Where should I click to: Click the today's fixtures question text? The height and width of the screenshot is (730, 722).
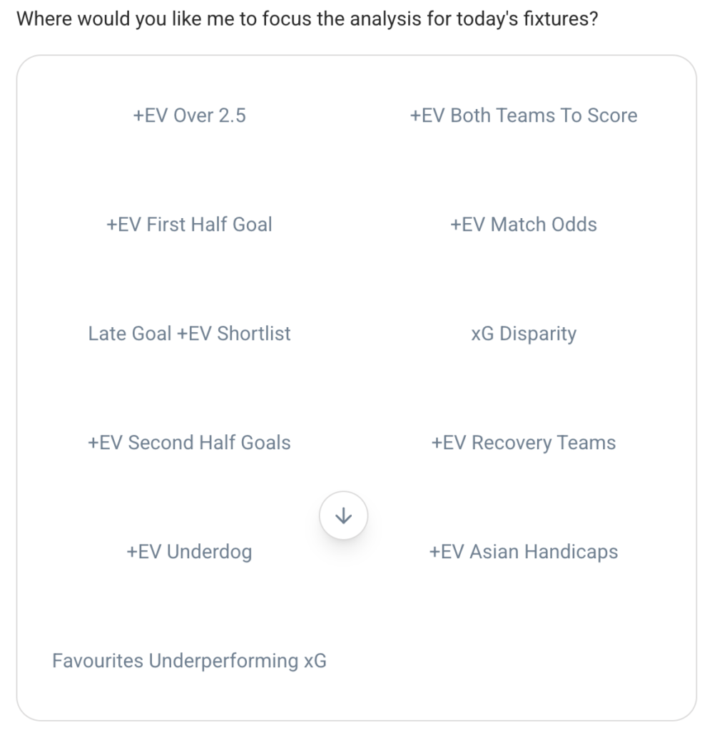click(x=306, y=18)
